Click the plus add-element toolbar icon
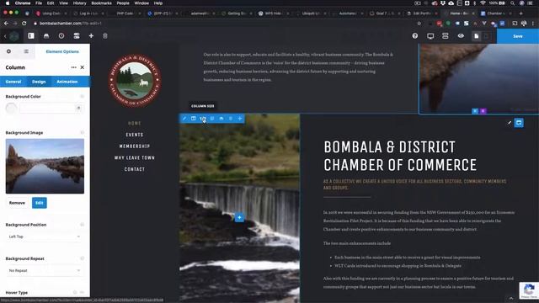This screenshot has width=539, height=303. (x=91, y=35)
